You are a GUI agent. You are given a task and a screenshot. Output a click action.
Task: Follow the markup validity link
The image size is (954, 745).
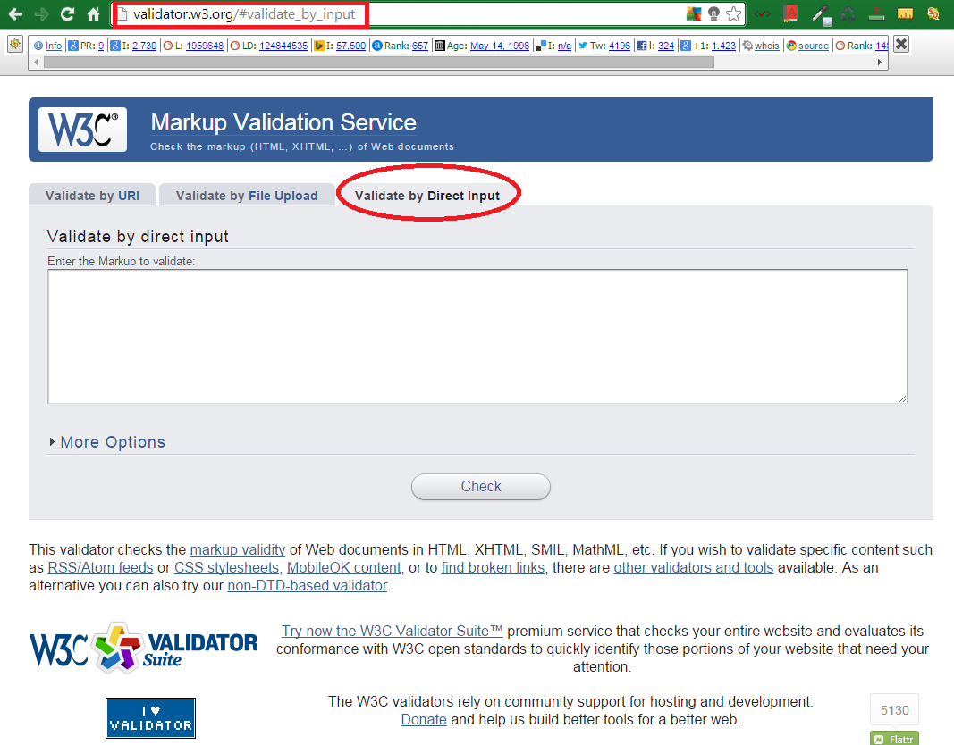pos(237,549)
